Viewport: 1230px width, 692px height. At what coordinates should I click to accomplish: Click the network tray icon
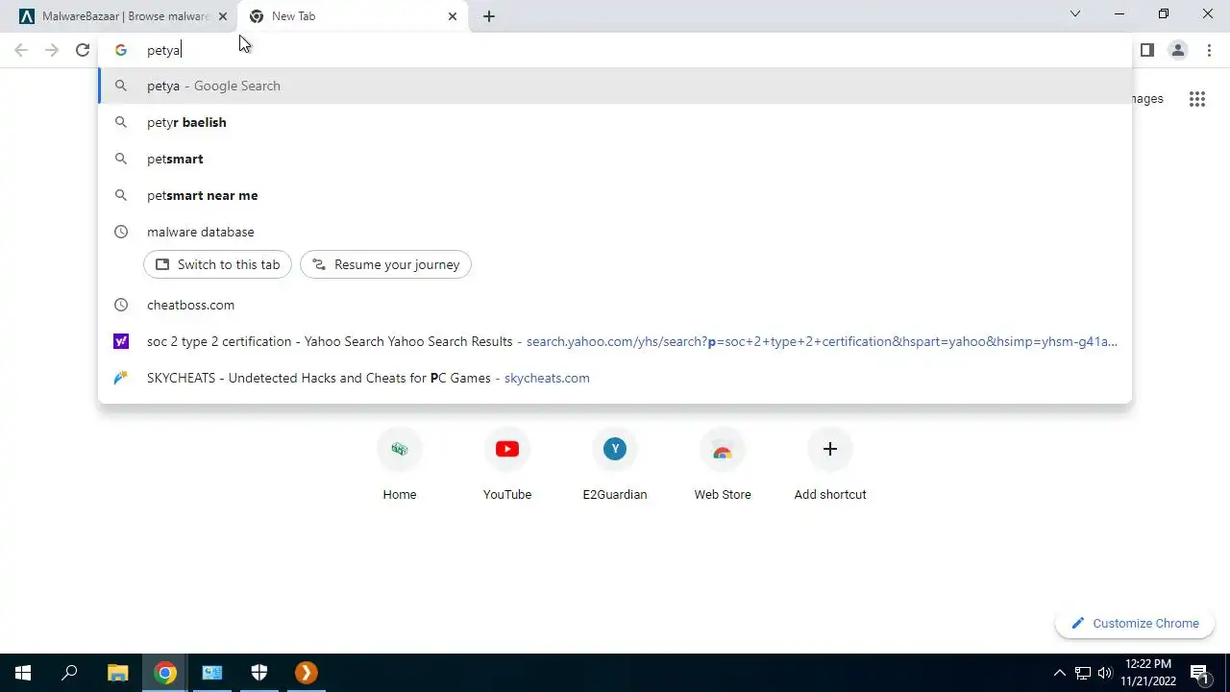coord(1083,673)
